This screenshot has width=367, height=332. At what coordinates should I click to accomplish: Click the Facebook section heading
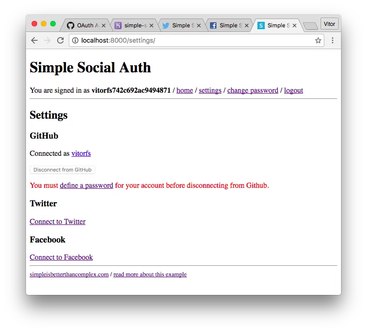click(x=47, y=239)
